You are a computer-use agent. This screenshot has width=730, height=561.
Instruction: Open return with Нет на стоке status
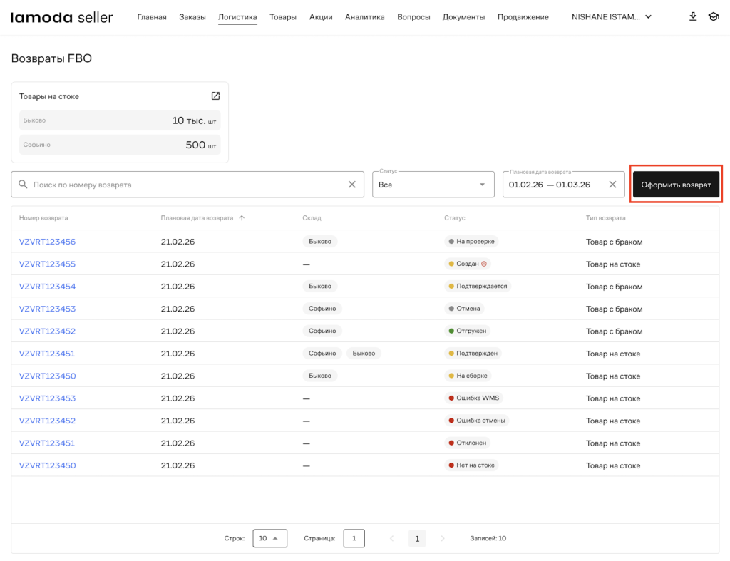(x=47, y=465)
